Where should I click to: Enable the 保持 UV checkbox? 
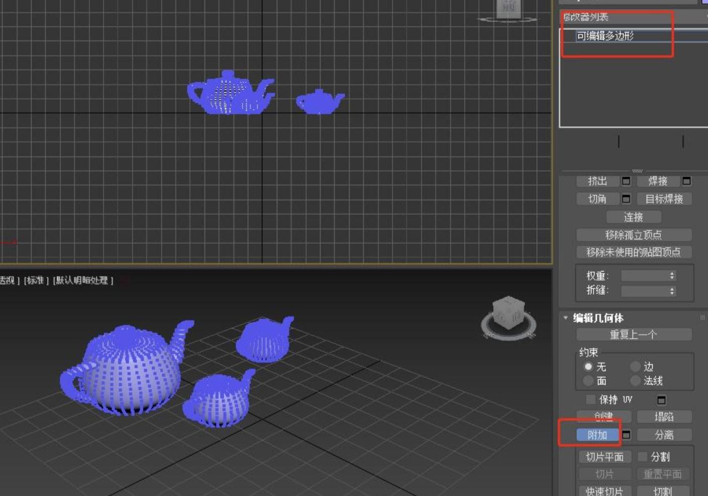591,400
